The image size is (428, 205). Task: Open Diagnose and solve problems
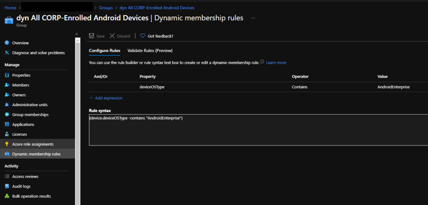pos(38,52)
